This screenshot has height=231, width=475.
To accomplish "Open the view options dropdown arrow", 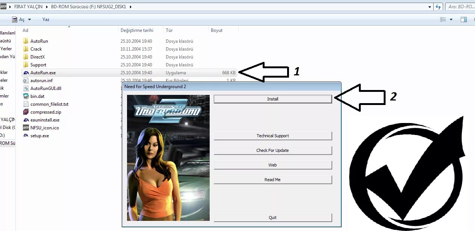I will pos(451,19).
